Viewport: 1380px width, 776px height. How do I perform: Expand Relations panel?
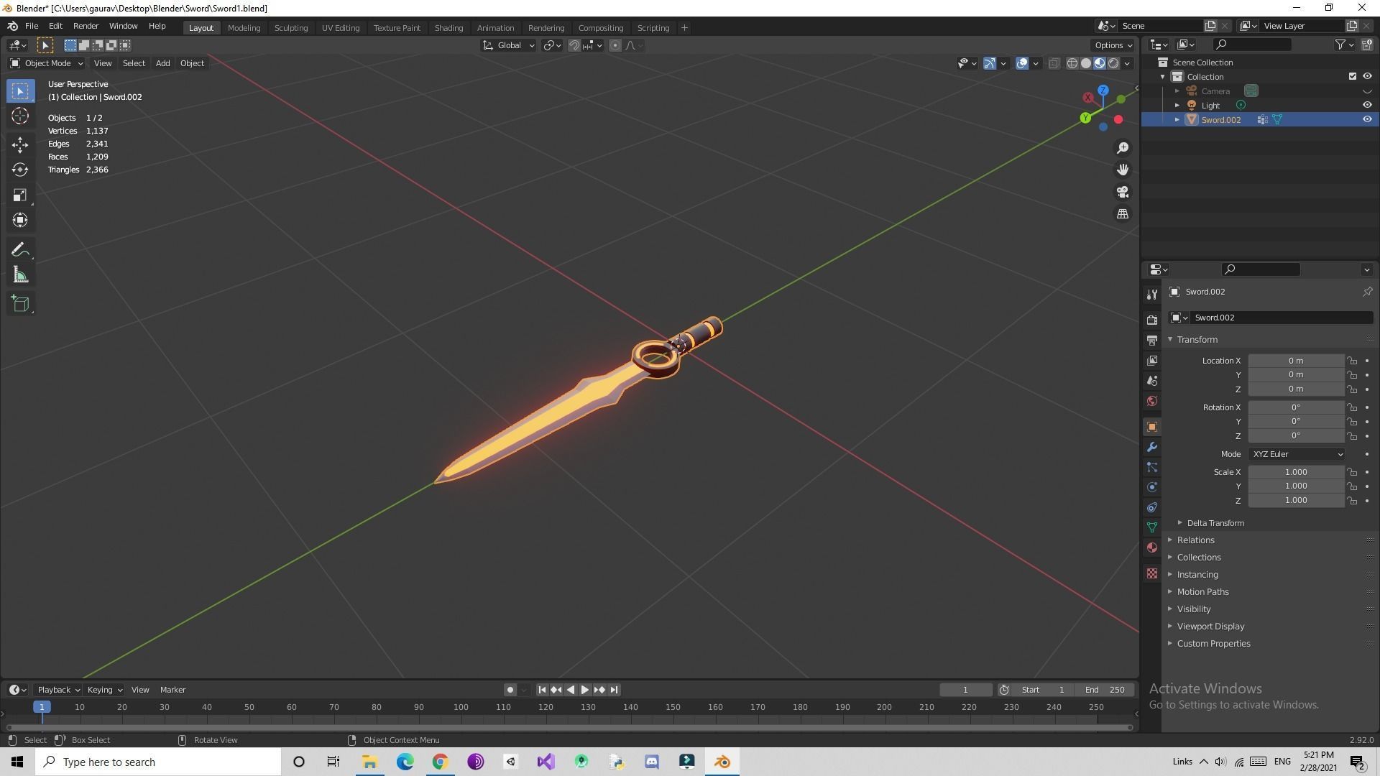point(1195,540)
